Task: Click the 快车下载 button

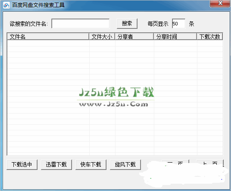Action: click(x=91, y=164)
